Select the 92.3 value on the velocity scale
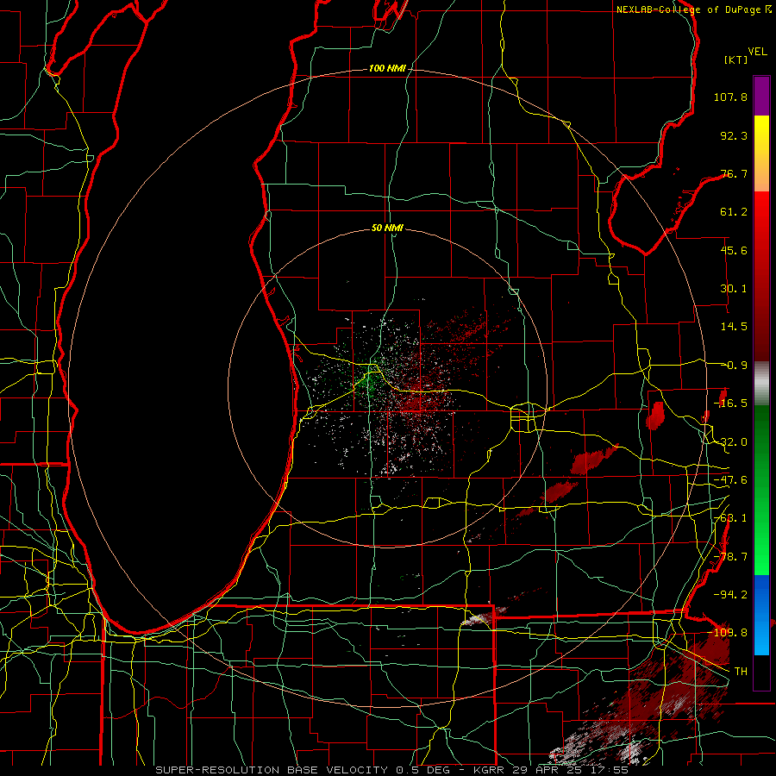 point(734,135)
